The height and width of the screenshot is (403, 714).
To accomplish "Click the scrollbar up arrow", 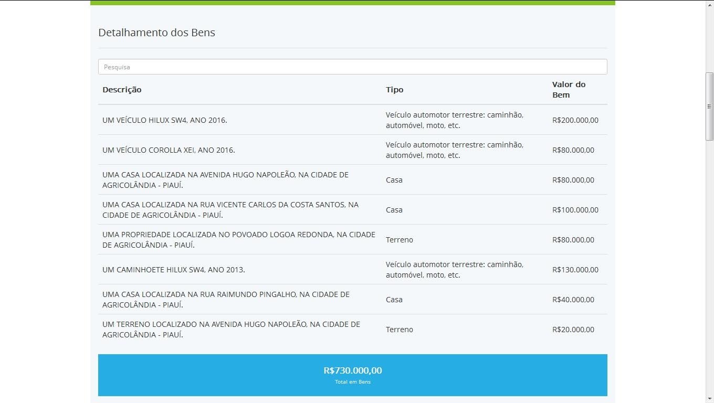I will [x=709, y=4].
